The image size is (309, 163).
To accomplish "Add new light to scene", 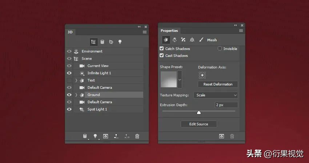I will 95,136.
